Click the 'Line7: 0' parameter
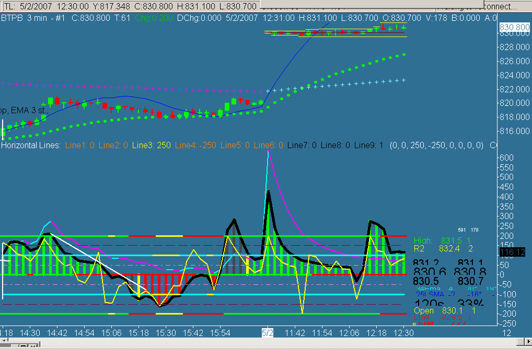Viewport: 532px width, 349px height. point(302,146)
